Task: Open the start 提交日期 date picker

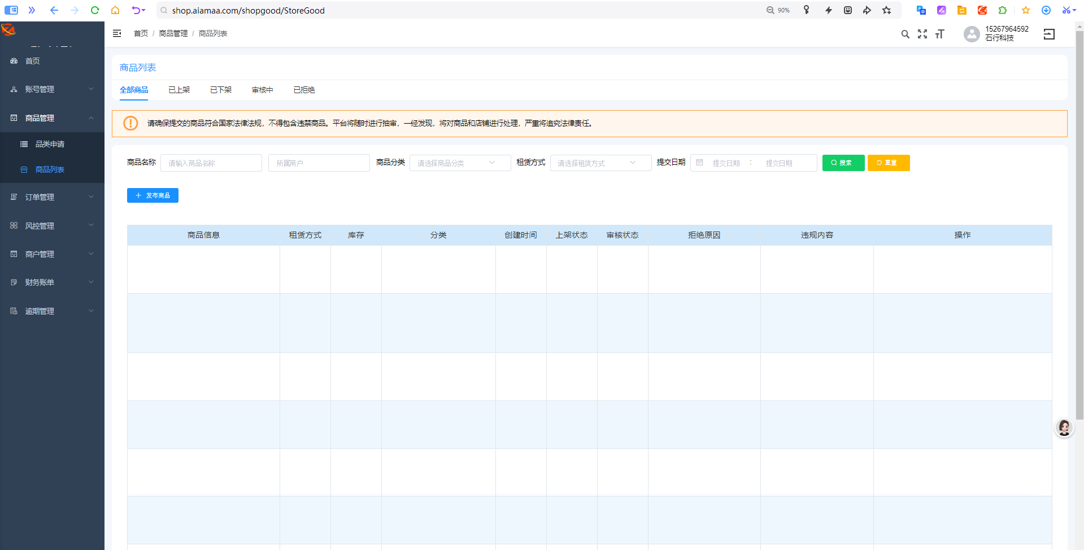Action: pyautogui.click(x=726, y=163)
